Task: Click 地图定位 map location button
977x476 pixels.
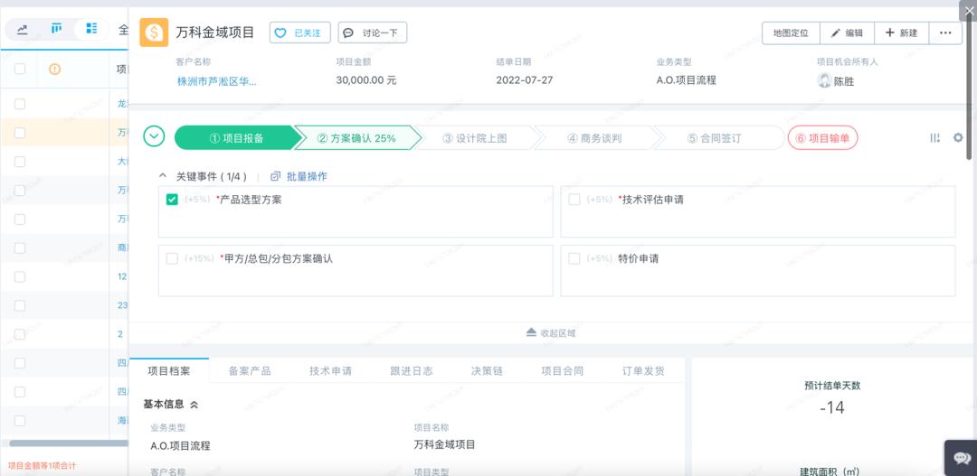Action: coord(791,33)
